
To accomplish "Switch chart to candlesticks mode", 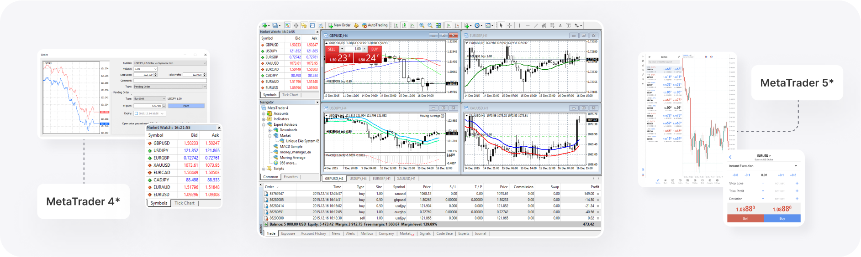I will point(404,25).
